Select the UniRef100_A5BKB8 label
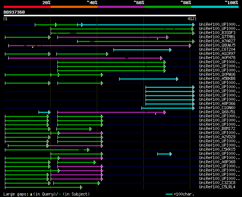 point(217,79)
